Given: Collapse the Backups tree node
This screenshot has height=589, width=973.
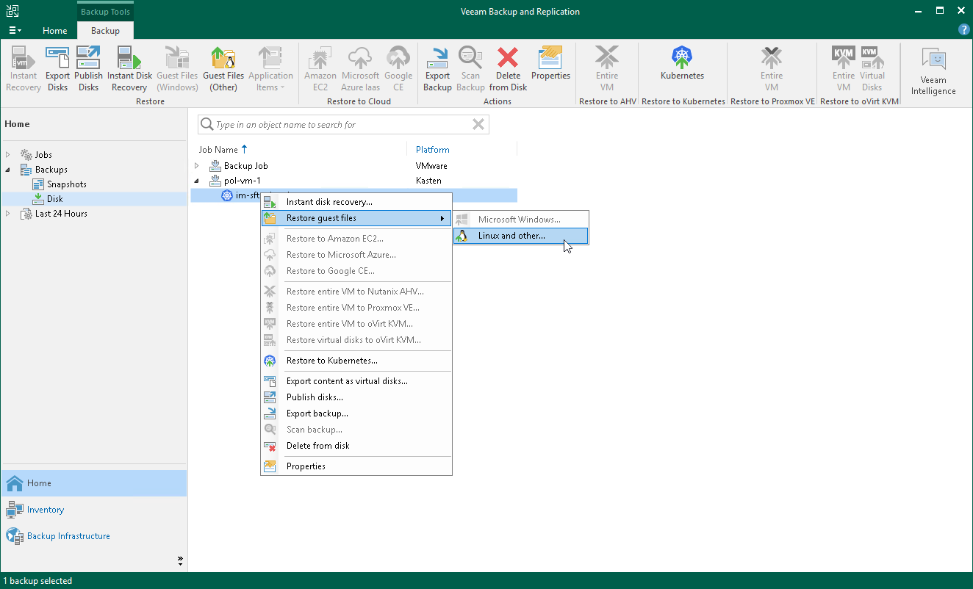Looking at the screenshot, I should tap(8, 170).
